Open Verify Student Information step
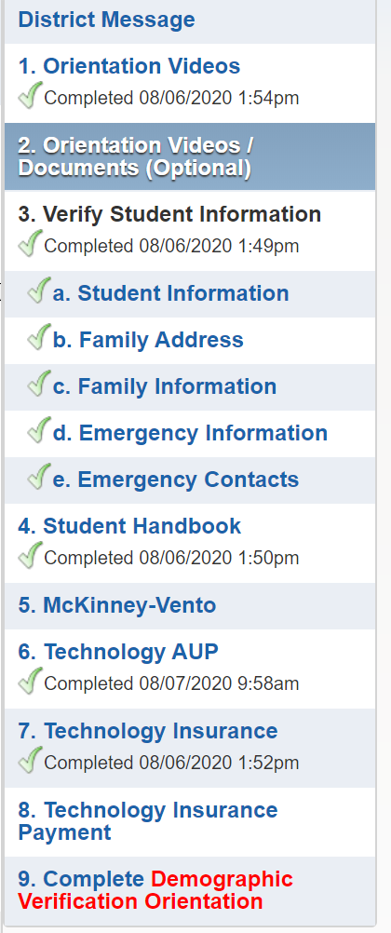391x933 pixels. click(x=169, y=213)
